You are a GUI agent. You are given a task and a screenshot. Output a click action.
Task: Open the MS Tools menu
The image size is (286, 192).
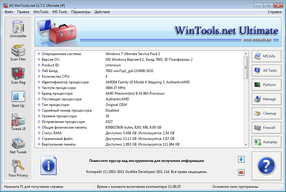[x=60, y=12]
